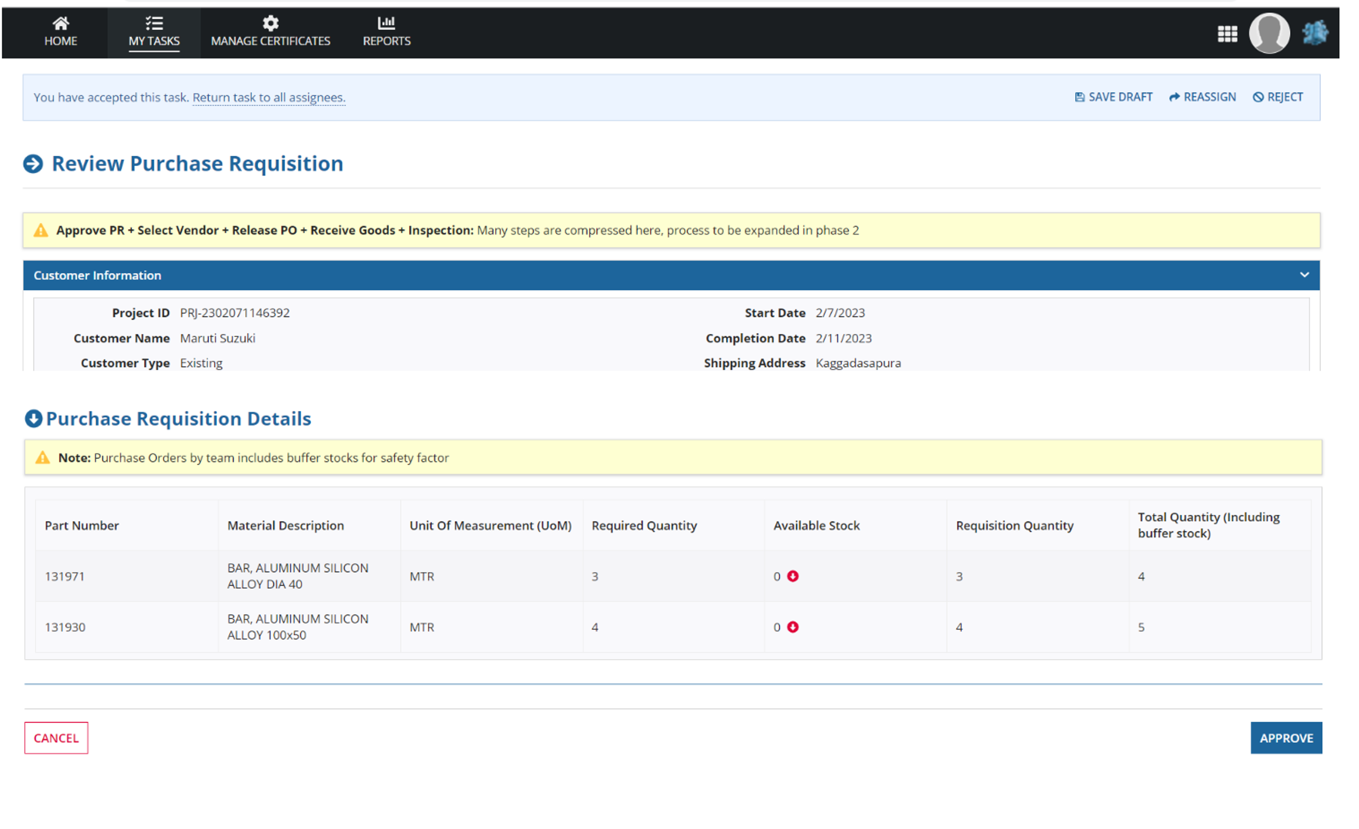Open the MANAGE CERTIFICATES menu item
Screen dimensions: 1359x829
(270, 33)
